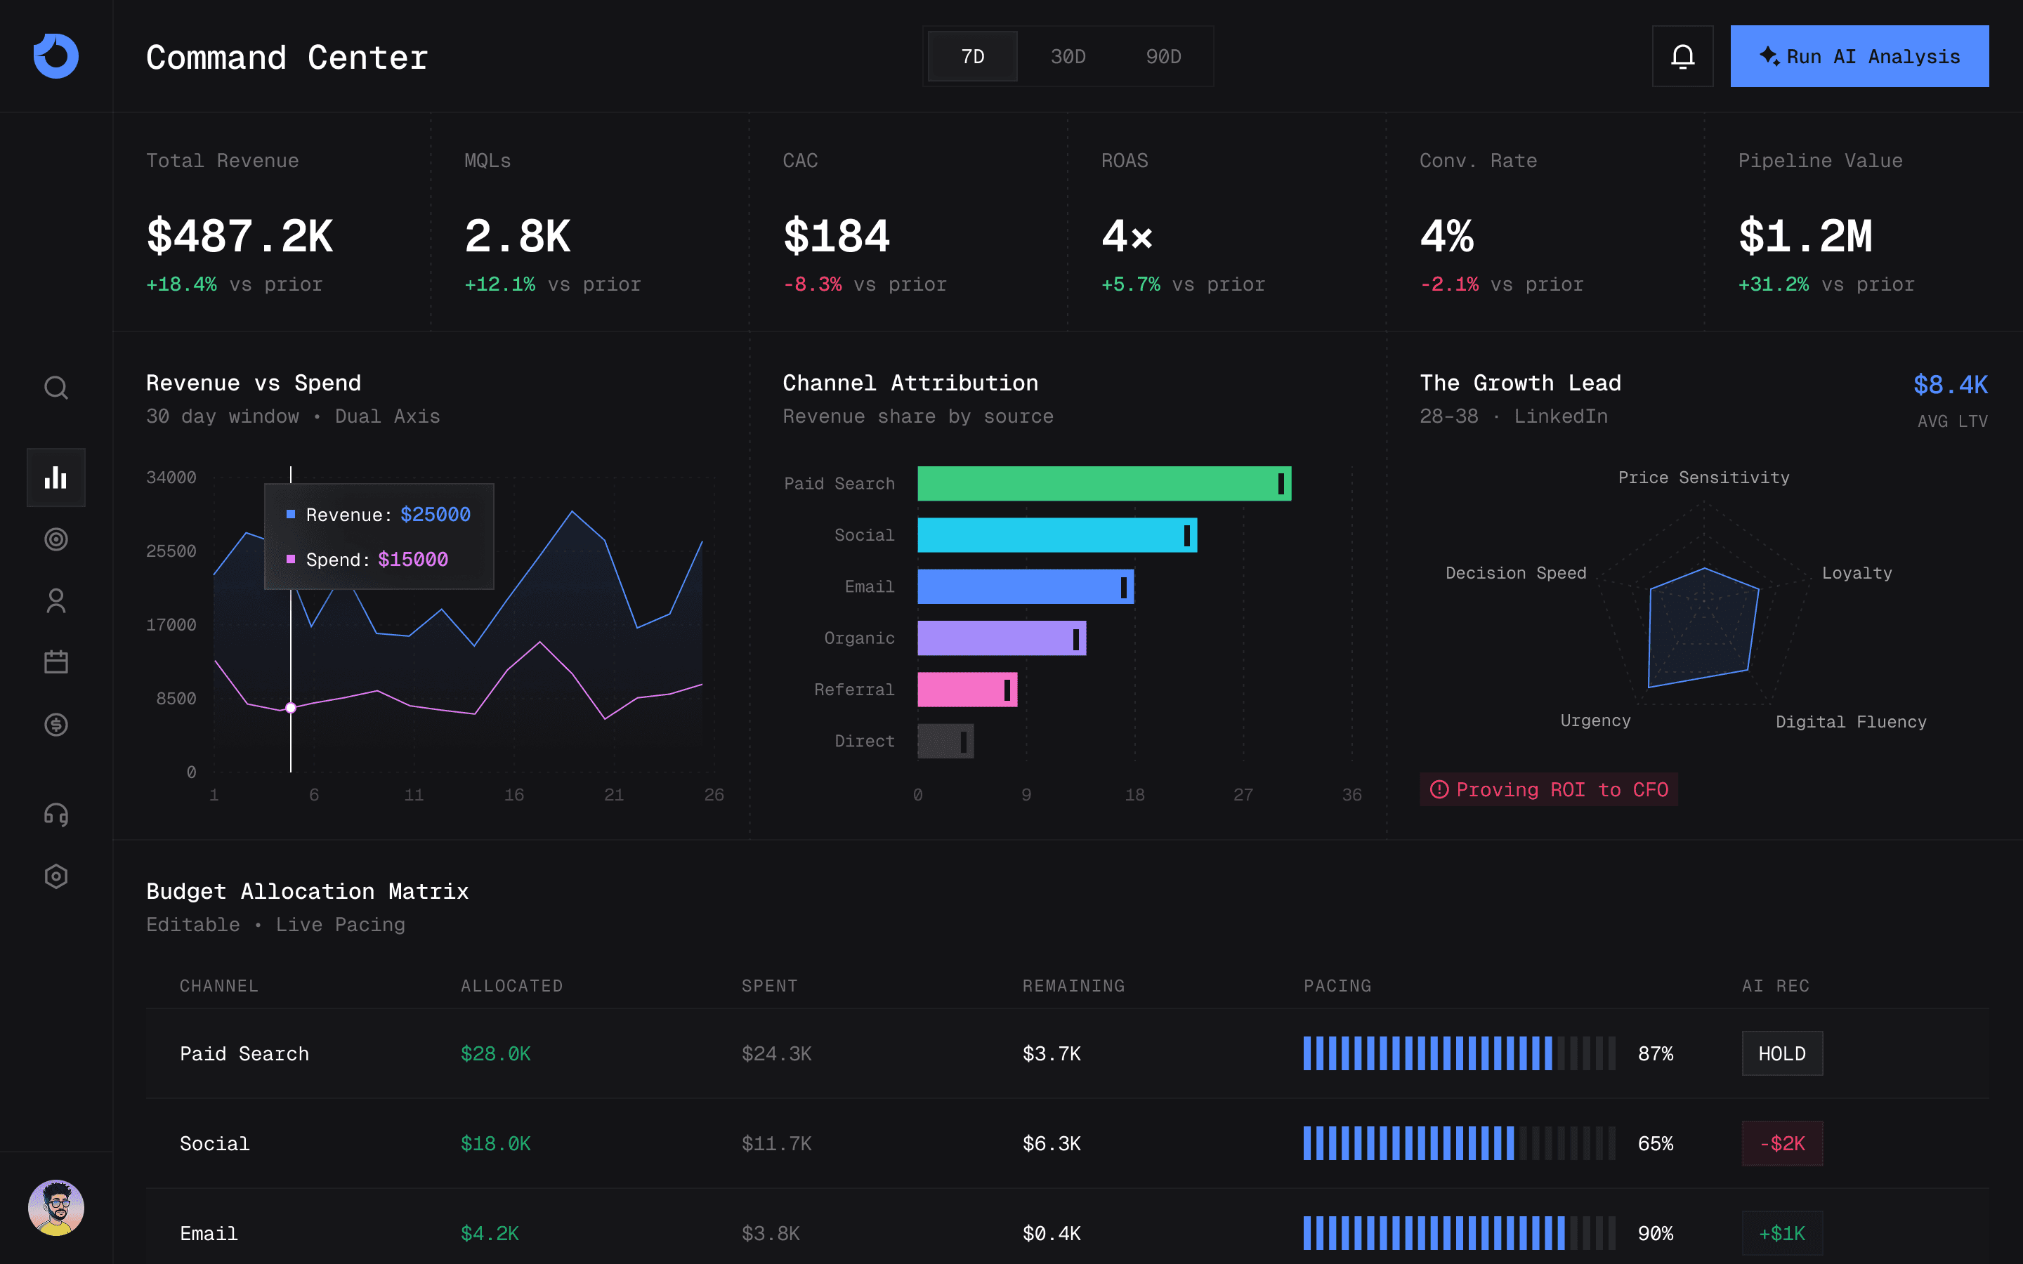
Task: Open the calendar sidebar icon
Action: (56, 662)
